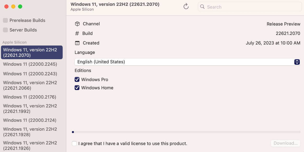Select Windows 11 (22000.2245) build
This screenshot has width=304, height=152.
click(x=30, y=64)
